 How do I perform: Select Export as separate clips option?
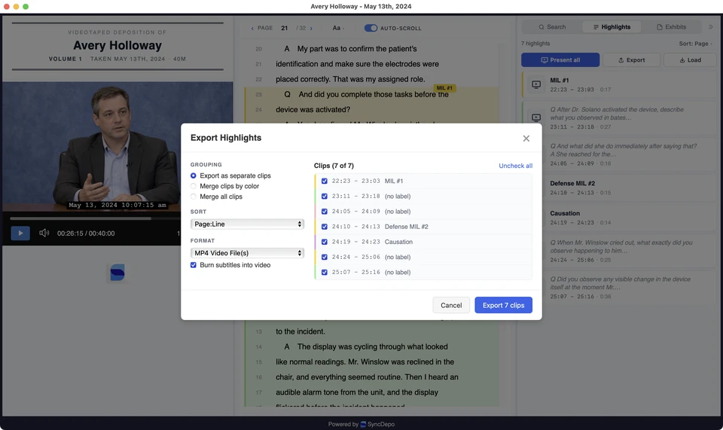pos(194,175)
